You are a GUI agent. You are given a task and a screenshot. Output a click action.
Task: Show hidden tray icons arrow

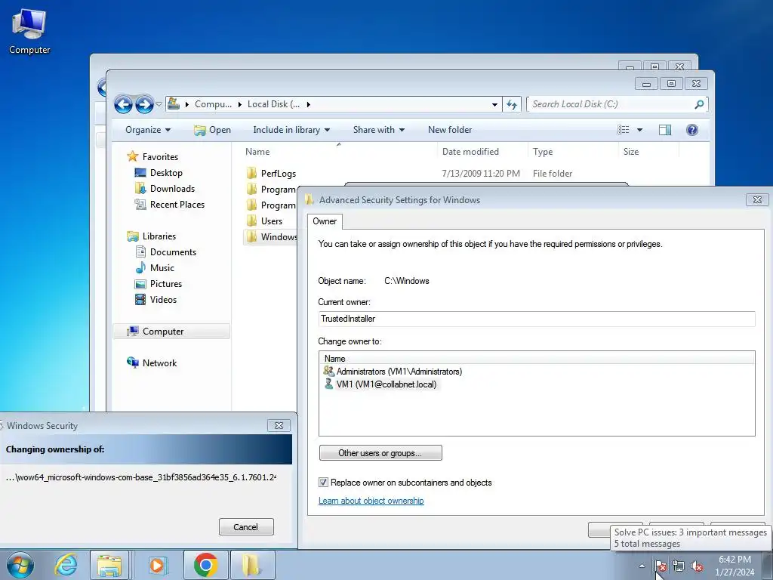[x=642, y=566]
